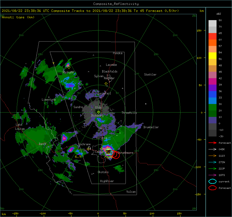This screenshot has height=217, width=232.
Task: Click the cyan 27ZW arrow legend icon
Action: 212,162
